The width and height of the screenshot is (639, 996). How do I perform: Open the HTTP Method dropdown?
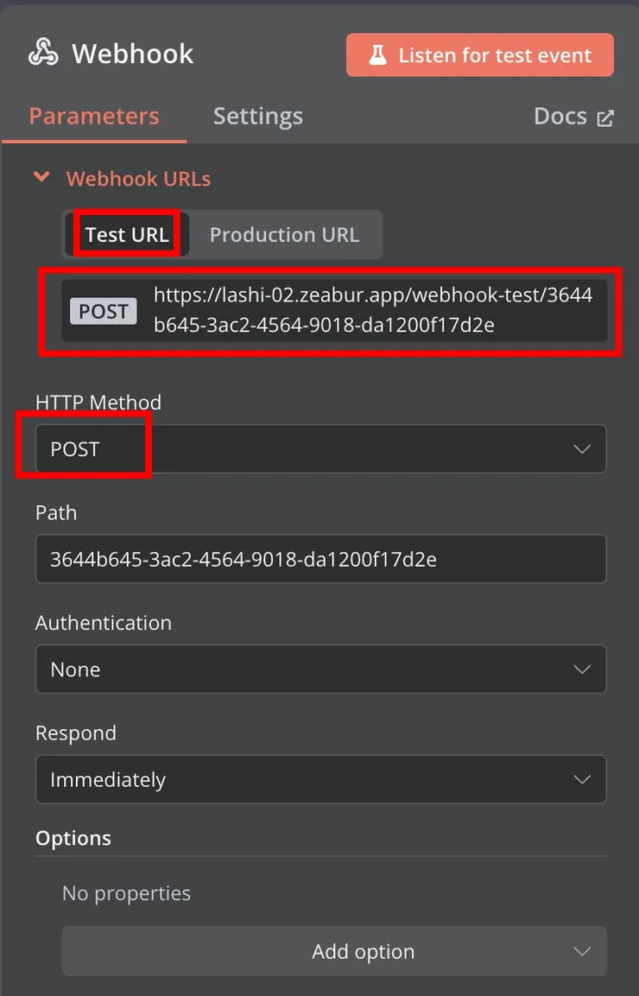click(x=319, y=449)
